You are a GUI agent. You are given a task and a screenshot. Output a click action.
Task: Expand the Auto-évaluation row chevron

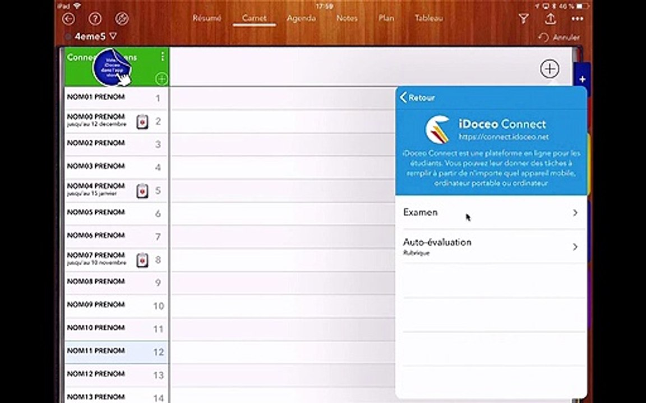(575, 247)
